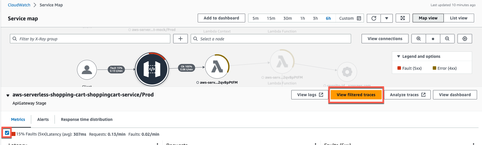Click Analyze traces button
This screenshot has width=482, height=145.
click(407, 95)
